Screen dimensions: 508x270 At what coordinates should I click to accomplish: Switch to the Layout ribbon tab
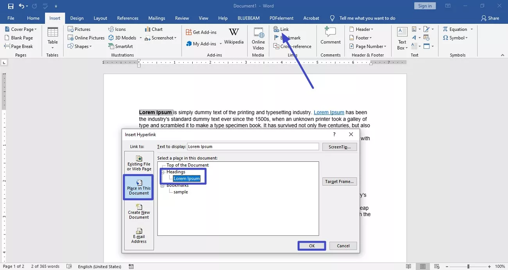tap(100, 18)
